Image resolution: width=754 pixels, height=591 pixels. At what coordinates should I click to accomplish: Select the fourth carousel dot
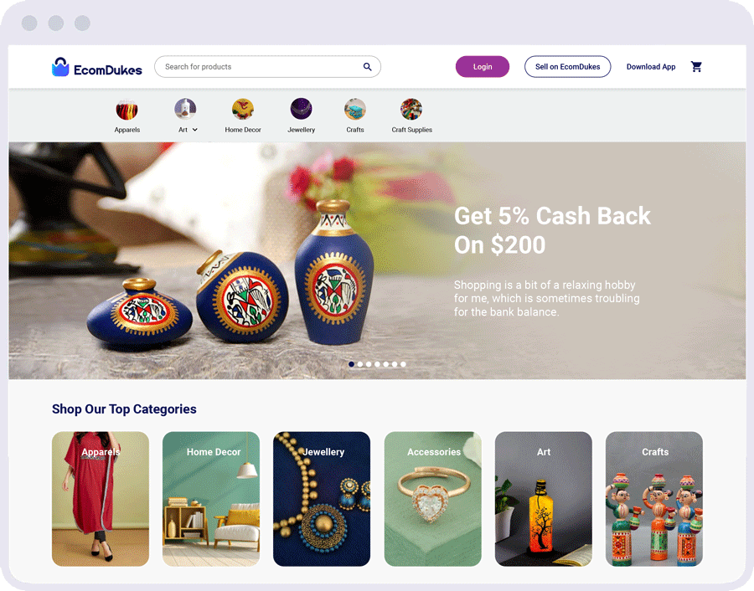click(378, 364)
